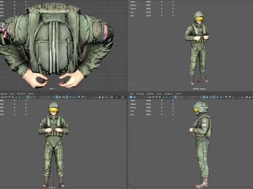The width and height of the screenshot is (253, 189).
Task: Toggle X-ray icon in side view toolbar
Action: tap(246, 97)
